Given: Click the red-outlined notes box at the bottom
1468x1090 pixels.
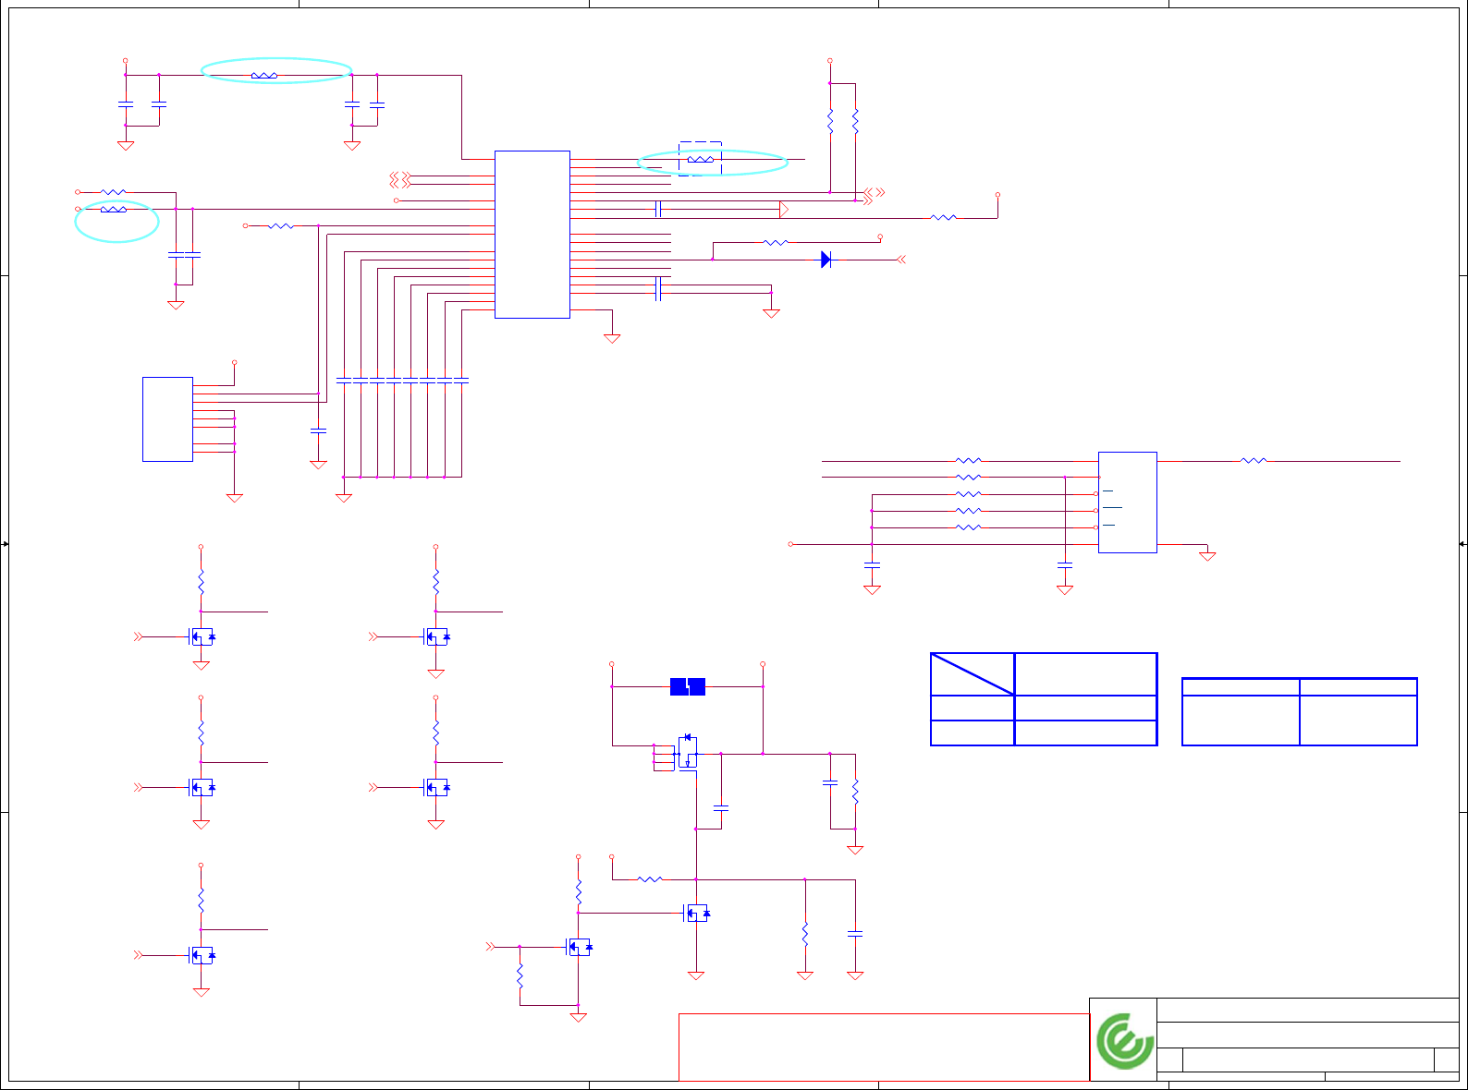Looking at the screenshot, I should point(884,1048).
